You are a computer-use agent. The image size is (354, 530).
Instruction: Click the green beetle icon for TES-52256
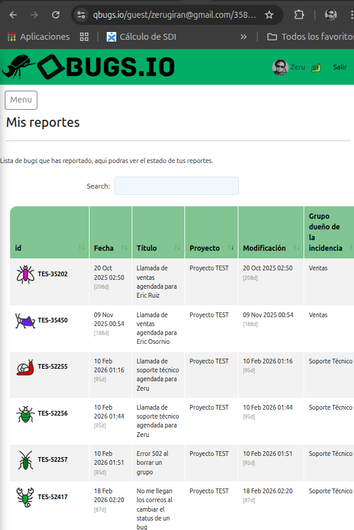(x=25, y=414)
